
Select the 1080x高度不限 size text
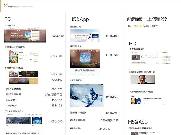(109, 120)
